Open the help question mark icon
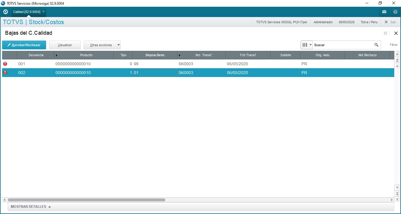This screenshot has width=401, height=214. (395, 12)
